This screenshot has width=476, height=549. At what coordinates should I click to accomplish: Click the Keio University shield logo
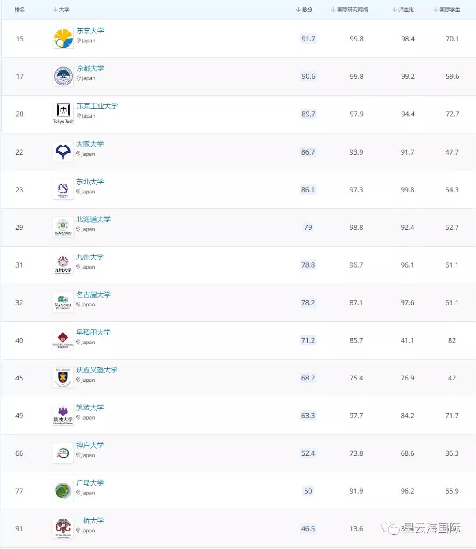pos(63,378)
